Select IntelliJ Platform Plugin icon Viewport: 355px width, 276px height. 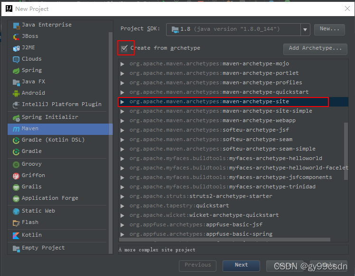(16, 105)
